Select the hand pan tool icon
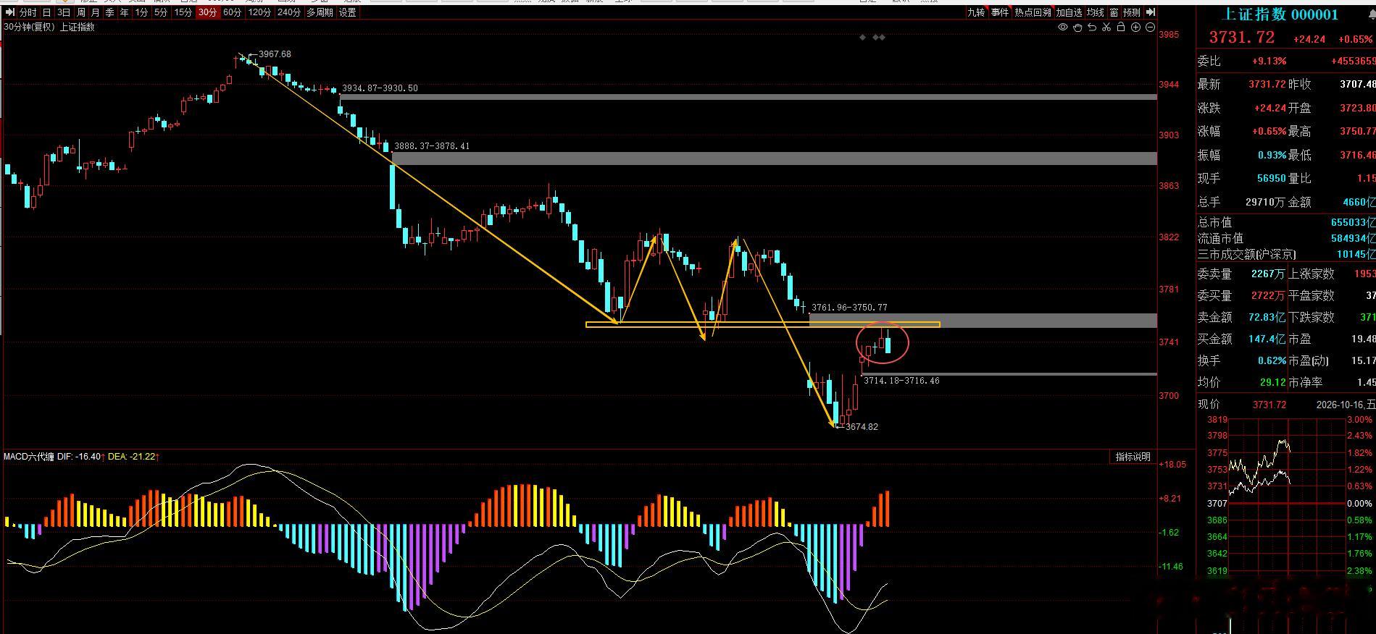Image resolution: width=1376 pixels, height=634 pixels. [x=1077, y=28]
